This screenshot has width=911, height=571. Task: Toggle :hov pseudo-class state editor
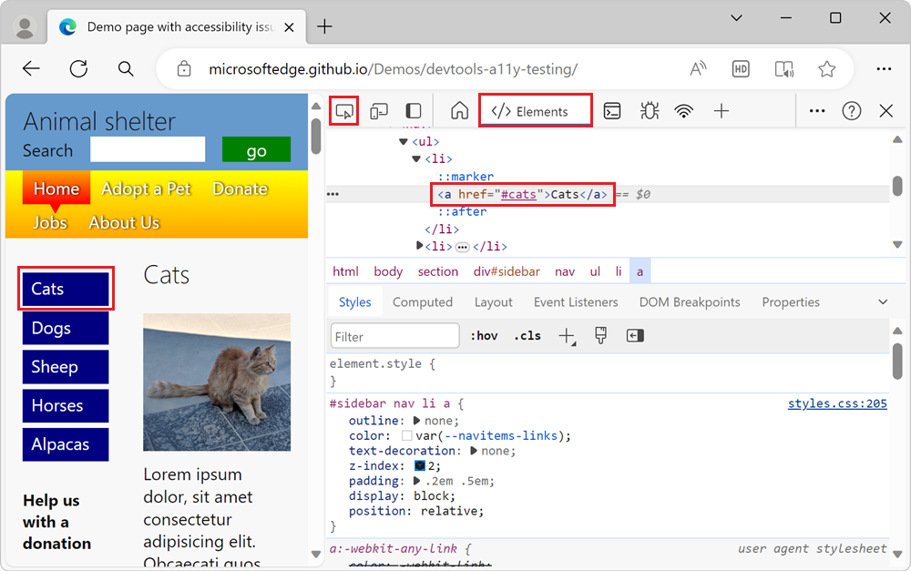(485, 335)
